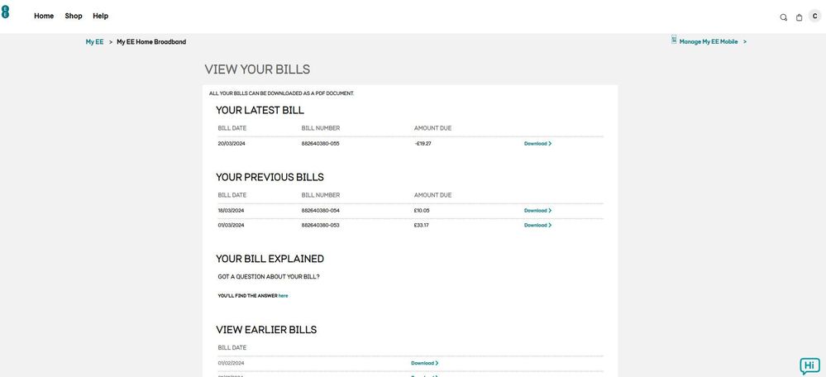This screenshot has width=826, height=377.
Task: Select bill number 882640380-054
Action: click(320, 210)
